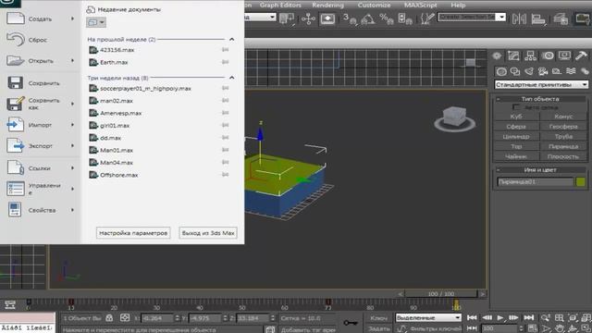Select the Move transform tool
Screen dimensions: 592x333
308,18
